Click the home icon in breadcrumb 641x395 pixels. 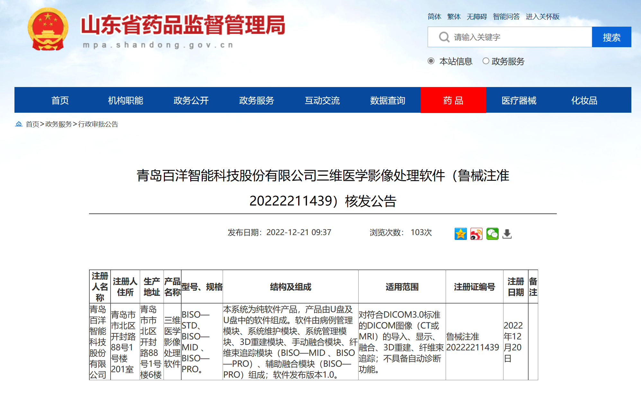[x=19, y=124]
